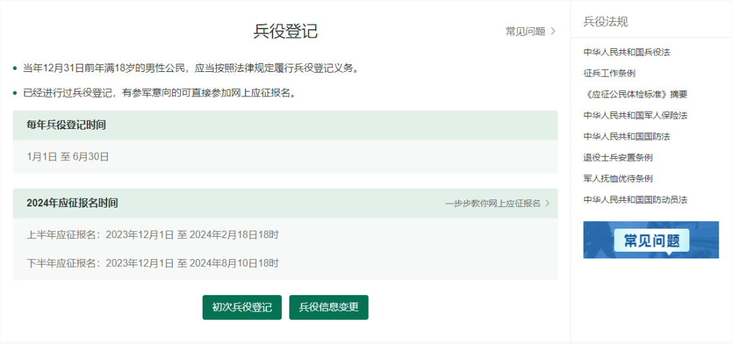The image size is (732, 344).
Task: Click the blue 常见问题 banner image
Action: coord(651,240)
